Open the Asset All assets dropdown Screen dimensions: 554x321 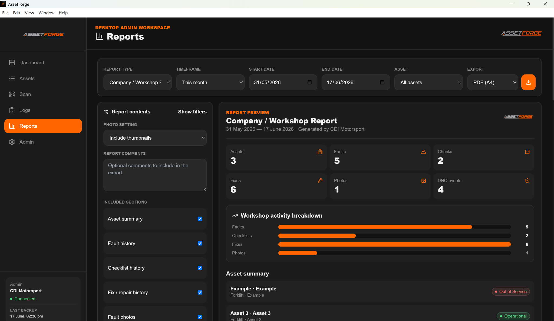coord(428,82)
